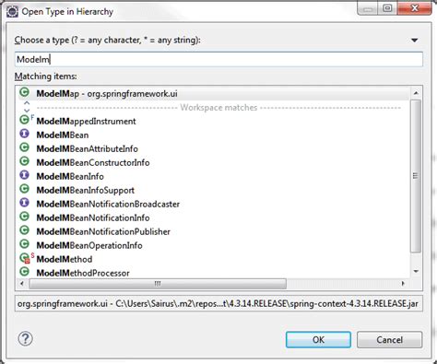Close the Open Type in Hierarchy dialog
The height and width of the screenshot is (364, 437).
415,8
